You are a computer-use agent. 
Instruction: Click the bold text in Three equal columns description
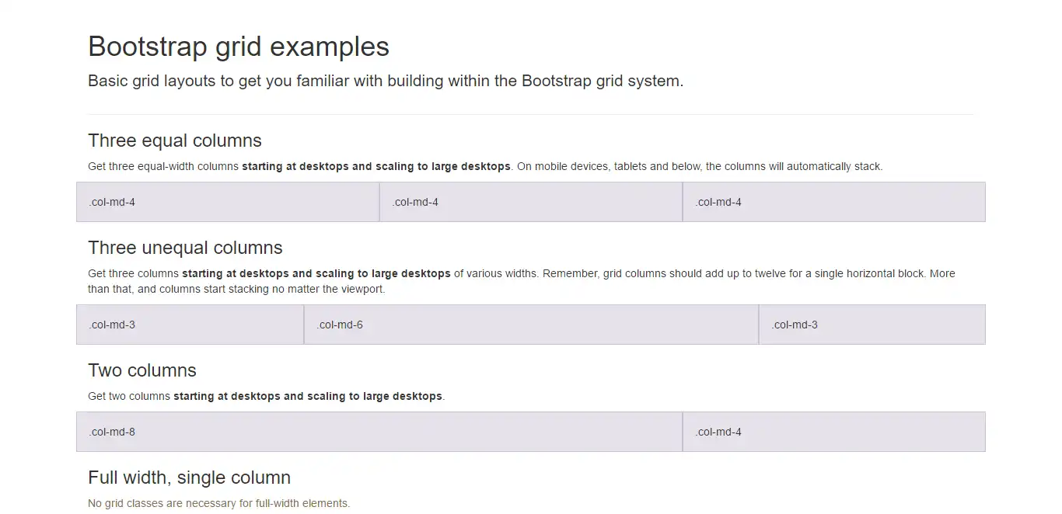tap(376, 166)
